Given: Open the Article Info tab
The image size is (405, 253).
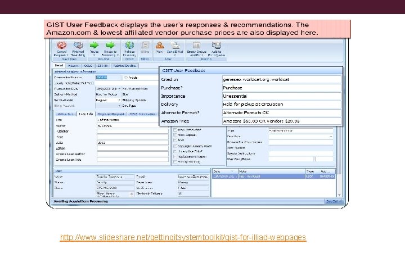Looking at the screenshot, I should point(66,114).
